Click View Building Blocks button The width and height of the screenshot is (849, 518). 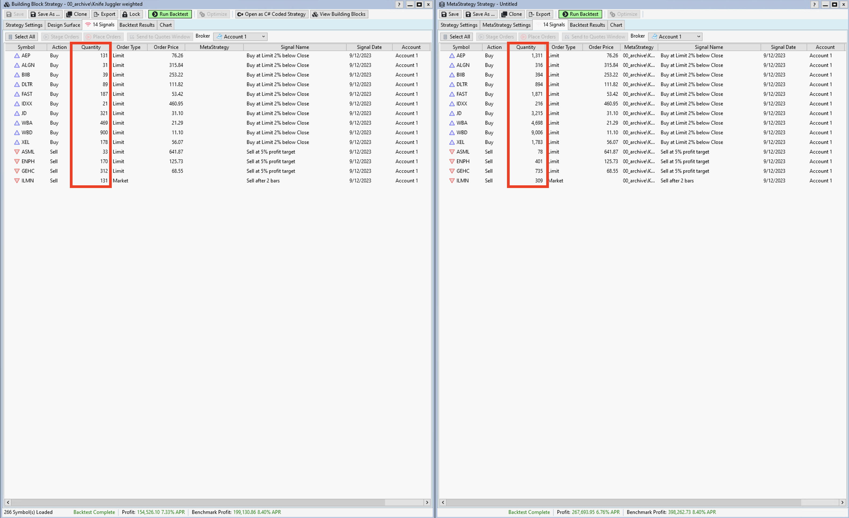click(x=339, y=14)
